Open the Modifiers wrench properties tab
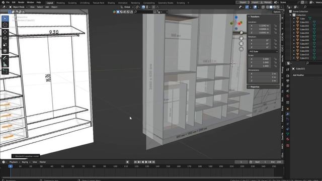Viewport: 322px width, 181px height. (288, 114)
